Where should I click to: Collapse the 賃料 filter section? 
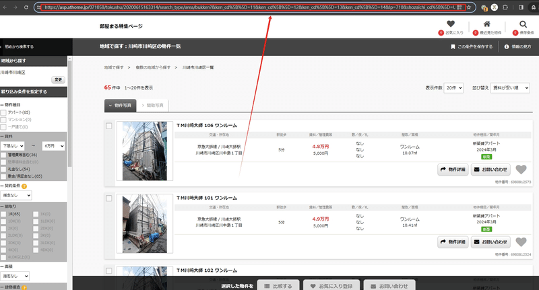tap(7, 136)
